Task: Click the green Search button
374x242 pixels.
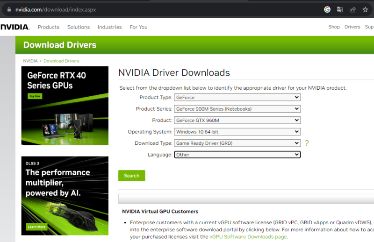Action: (132, 176)
